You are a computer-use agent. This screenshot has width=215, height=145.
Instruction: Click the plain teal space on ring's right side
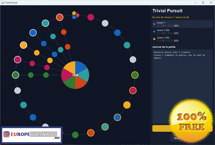(127, 45)
